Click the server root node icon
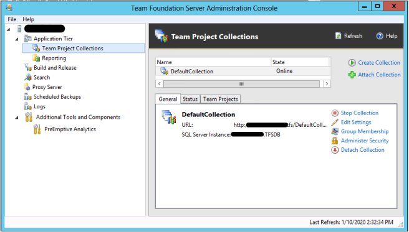This screenshot has height=232, width=409. tap(19, 29)
